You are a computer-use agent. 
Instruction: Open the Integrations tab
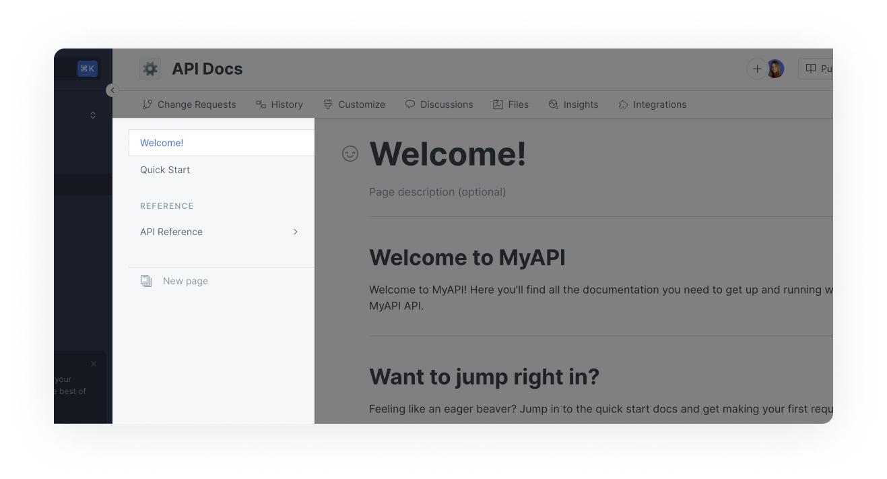point(652,104)
